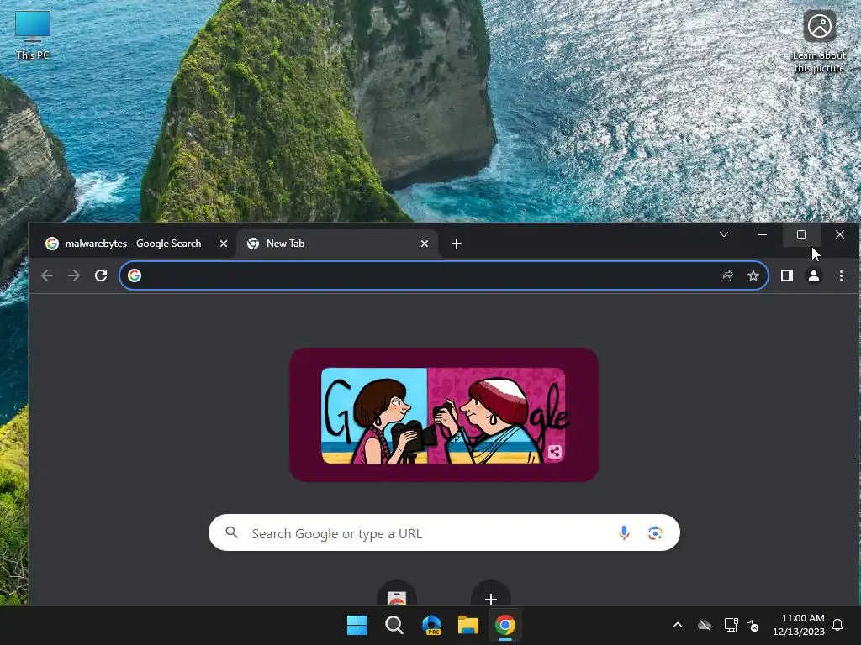This screenshot has width=861, height=645.
Task: Click the Google icon in address bar
Action: [x=135, y=275]
